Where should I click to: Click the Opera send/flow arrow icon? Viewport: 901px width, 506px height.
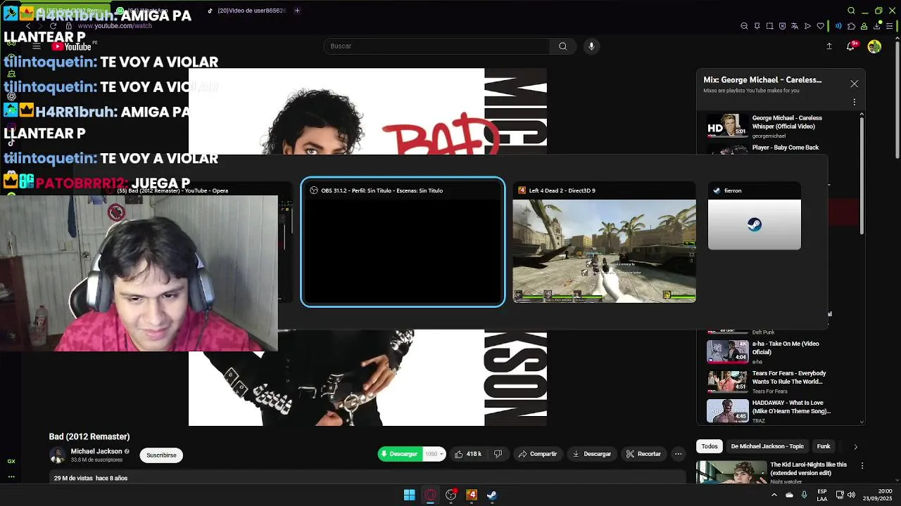[807, 26]
